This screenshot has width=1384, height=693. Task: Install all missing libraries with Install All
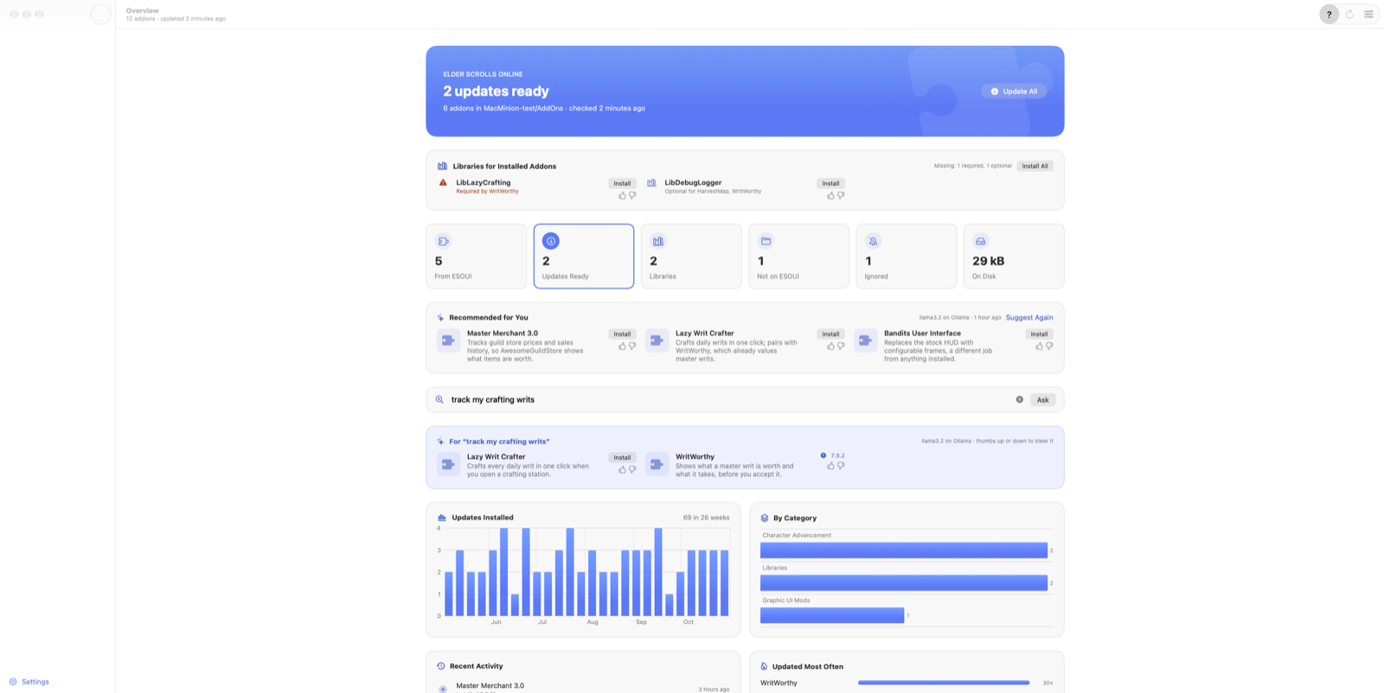1035,166
